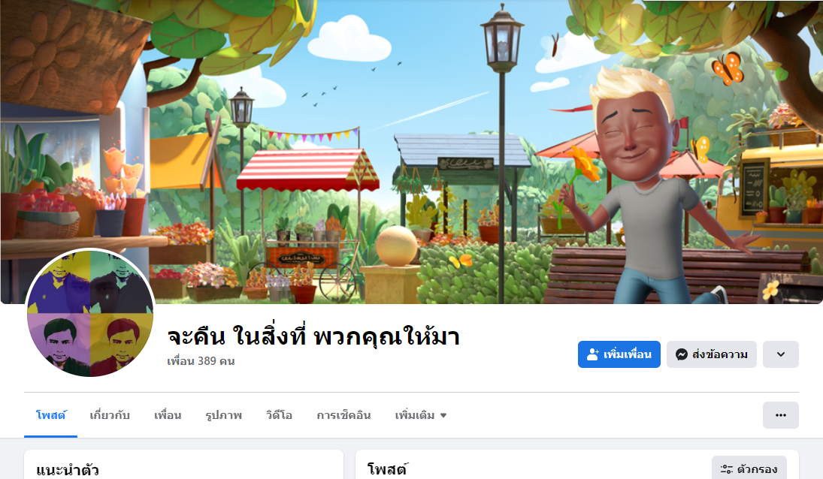Select the โพสต์ tab
Image resolution: width=823 pixels, height=479 pixels.
(x=51, y=415)
